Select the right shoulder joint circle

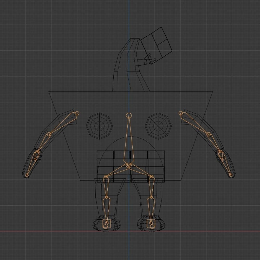181,113
